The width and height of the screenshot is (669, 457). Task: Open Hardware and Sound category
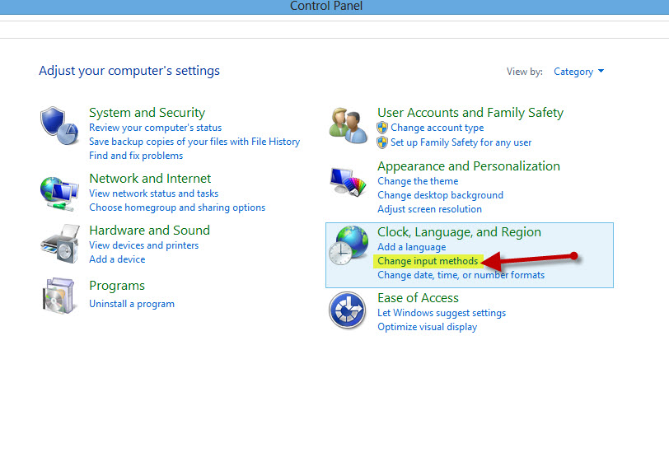click(x=149, y=231)
